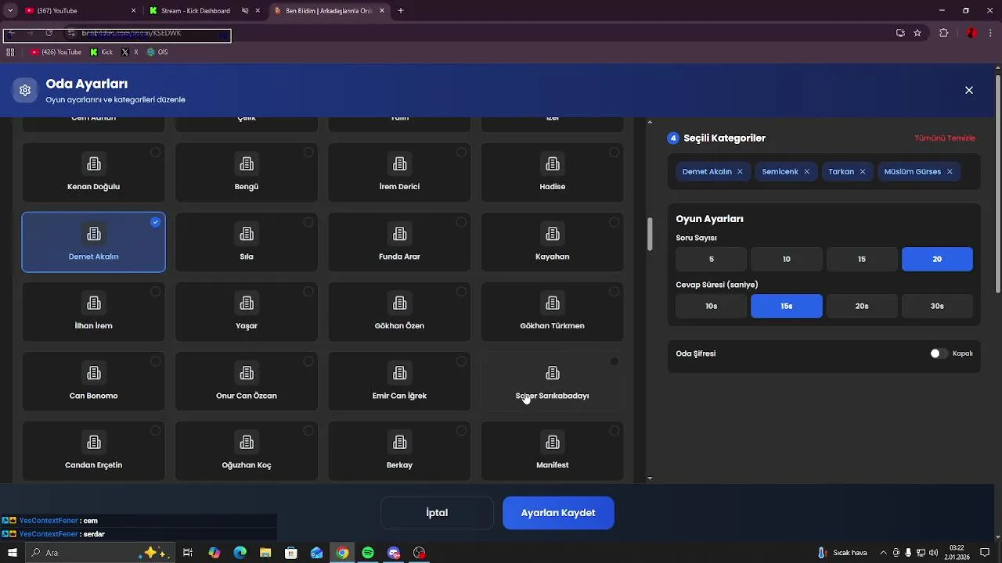Select the Sıla category card
The image size is (1002, 563).
pos(247,242)
